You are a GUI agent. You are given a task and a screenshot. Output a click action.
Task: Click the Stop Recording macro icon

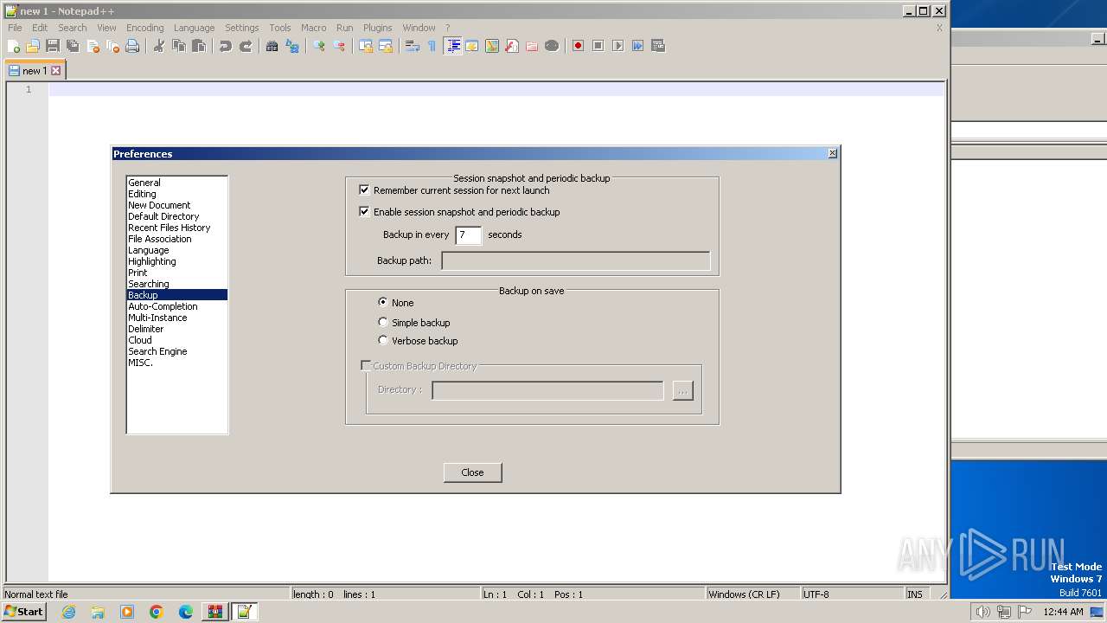pos(598,46)
